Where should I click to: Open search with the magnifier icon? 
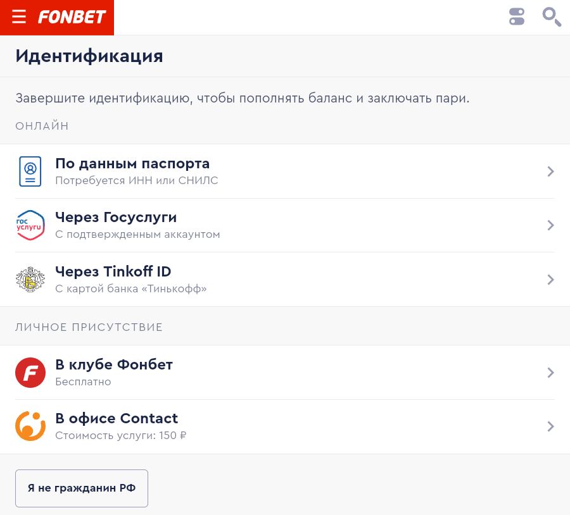click(552, 17)
